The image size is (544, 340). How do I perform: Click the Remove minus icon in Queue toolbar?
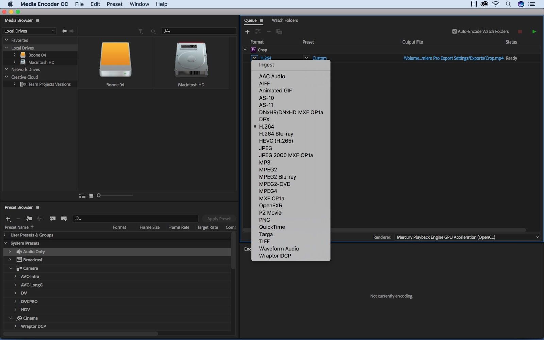click(269, 32)
